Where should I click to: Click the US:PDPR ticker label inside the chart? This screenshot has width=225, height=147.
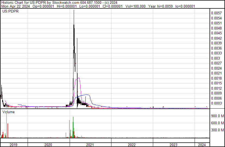click(x=9, y=12)
